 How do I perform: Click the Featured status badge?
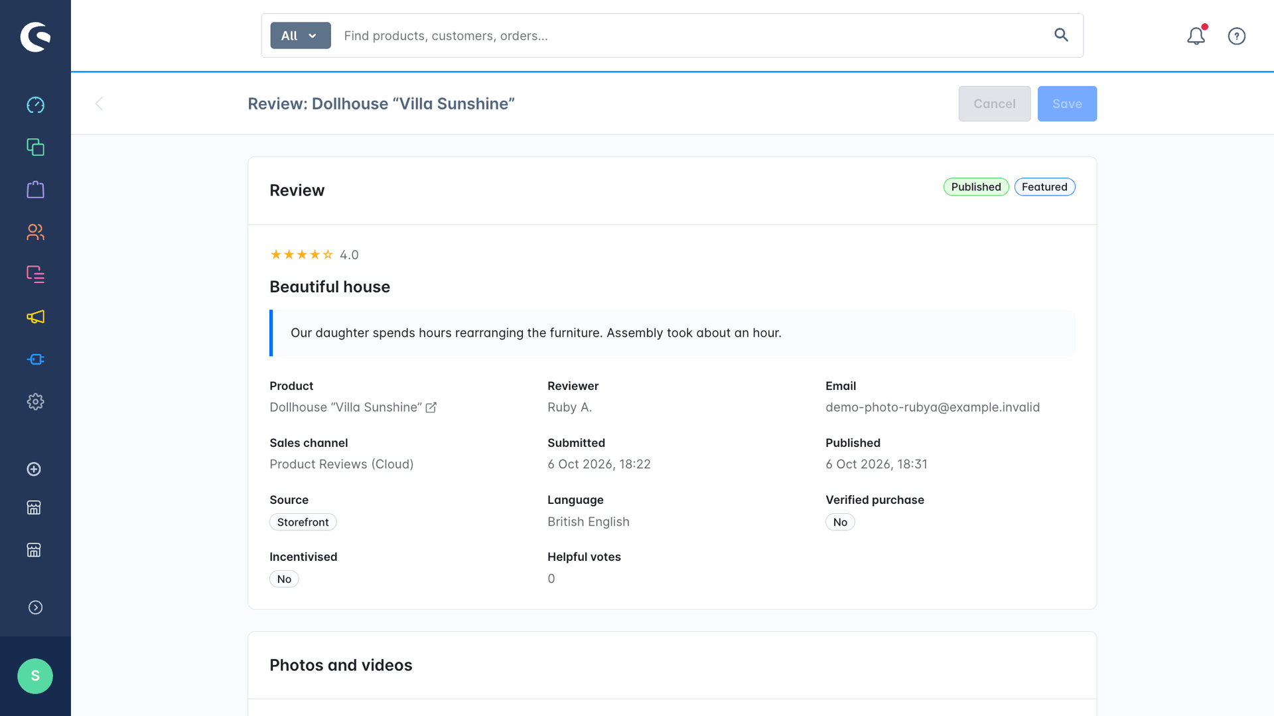(1044, 187)
